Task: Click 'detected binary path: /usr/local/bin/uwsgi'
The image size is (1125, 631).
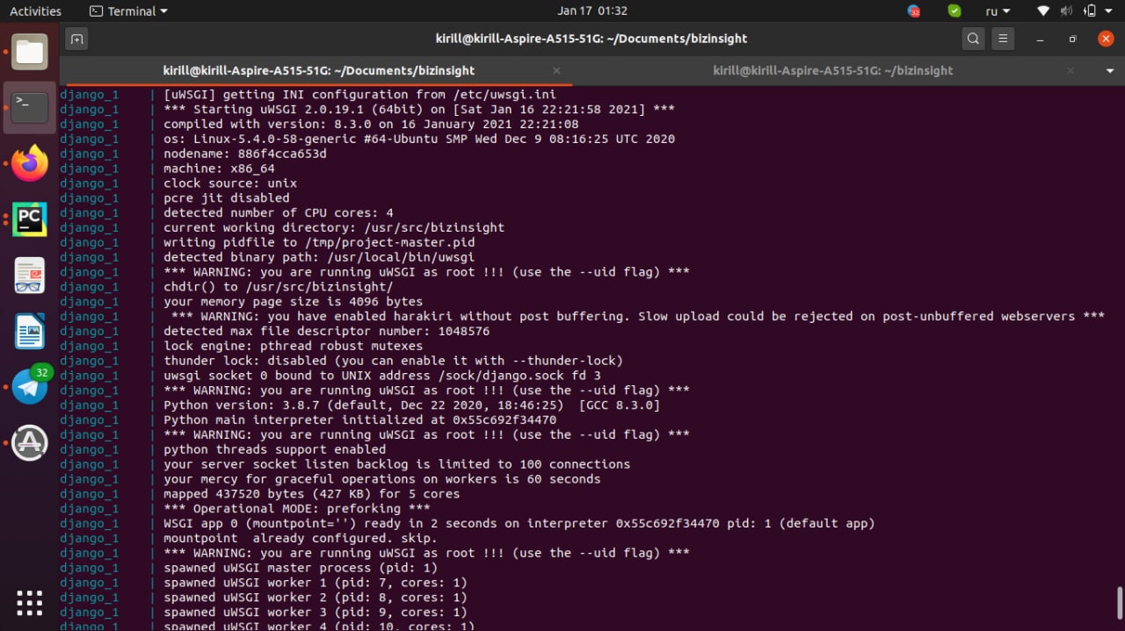Action: [x=319, y=257]
